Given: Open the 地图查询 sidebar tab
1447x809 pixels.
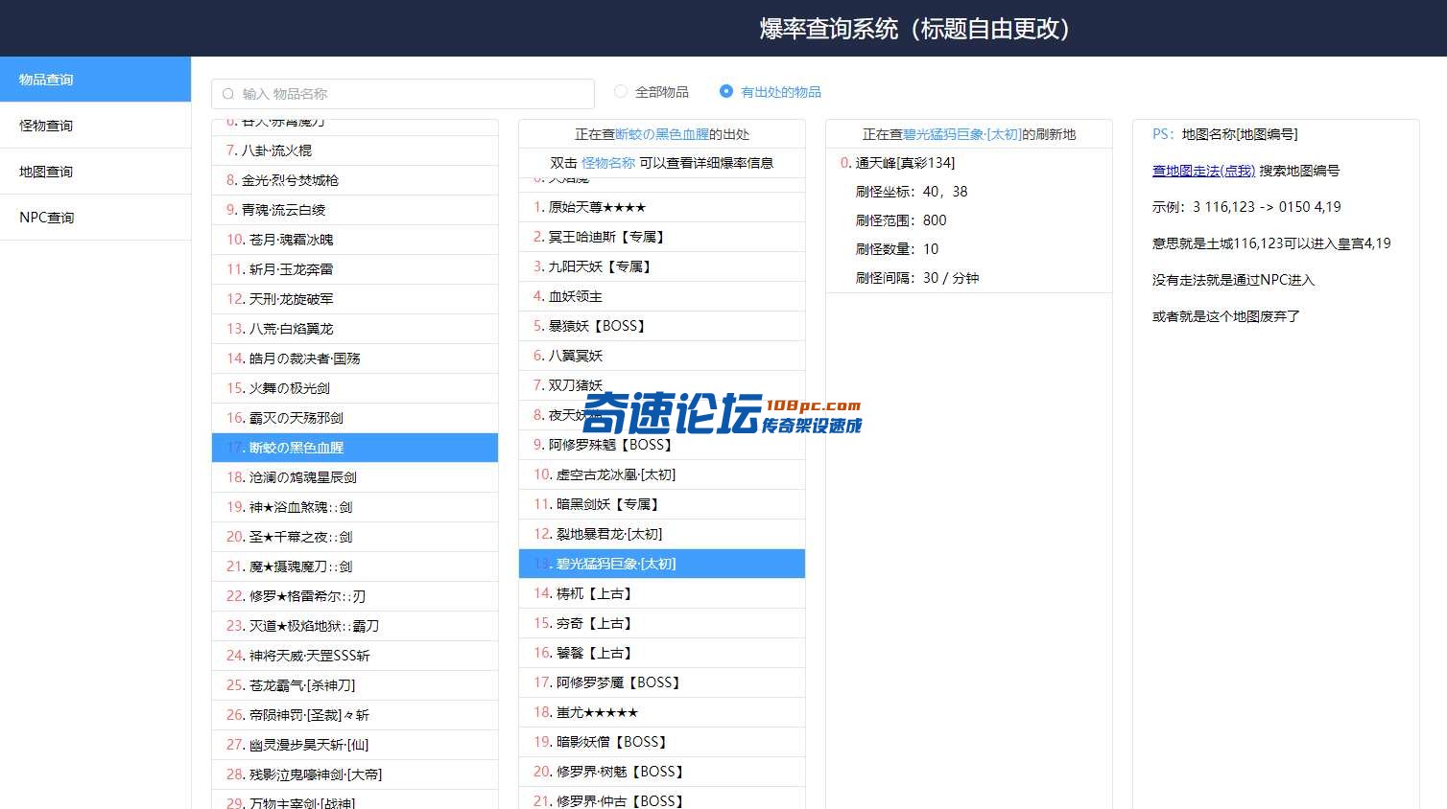Looking at the screenshot, I should click(95, 172).
